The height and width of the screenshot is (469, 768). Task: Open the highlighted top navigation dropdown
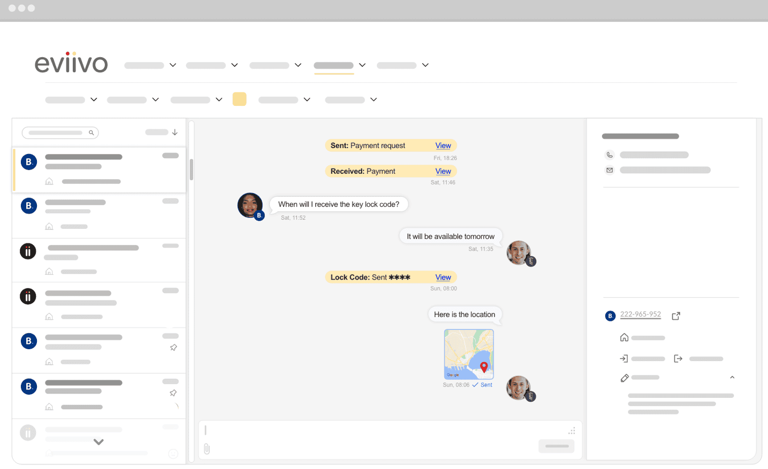(x=339, y=65)
